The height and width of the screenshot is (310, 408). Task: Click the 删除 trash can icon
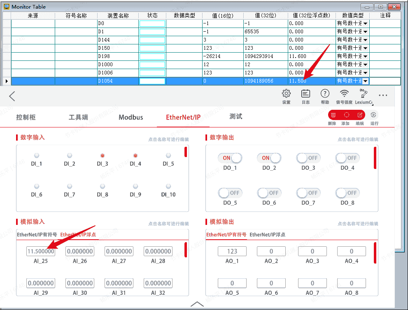333,115
